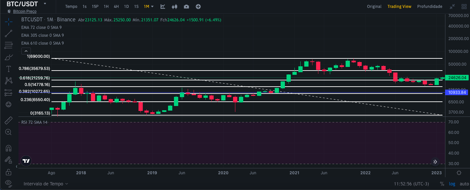The height and width of the screenshot is (190, 470).
Task: Click the TradingView logo
Action: (26, 161)
